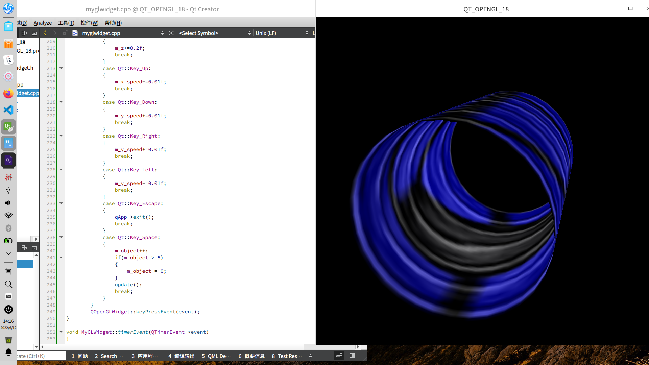The height and width of the screenshot is (365, 649).
Task: Open the Analyze menu
Action: (43, 23)
